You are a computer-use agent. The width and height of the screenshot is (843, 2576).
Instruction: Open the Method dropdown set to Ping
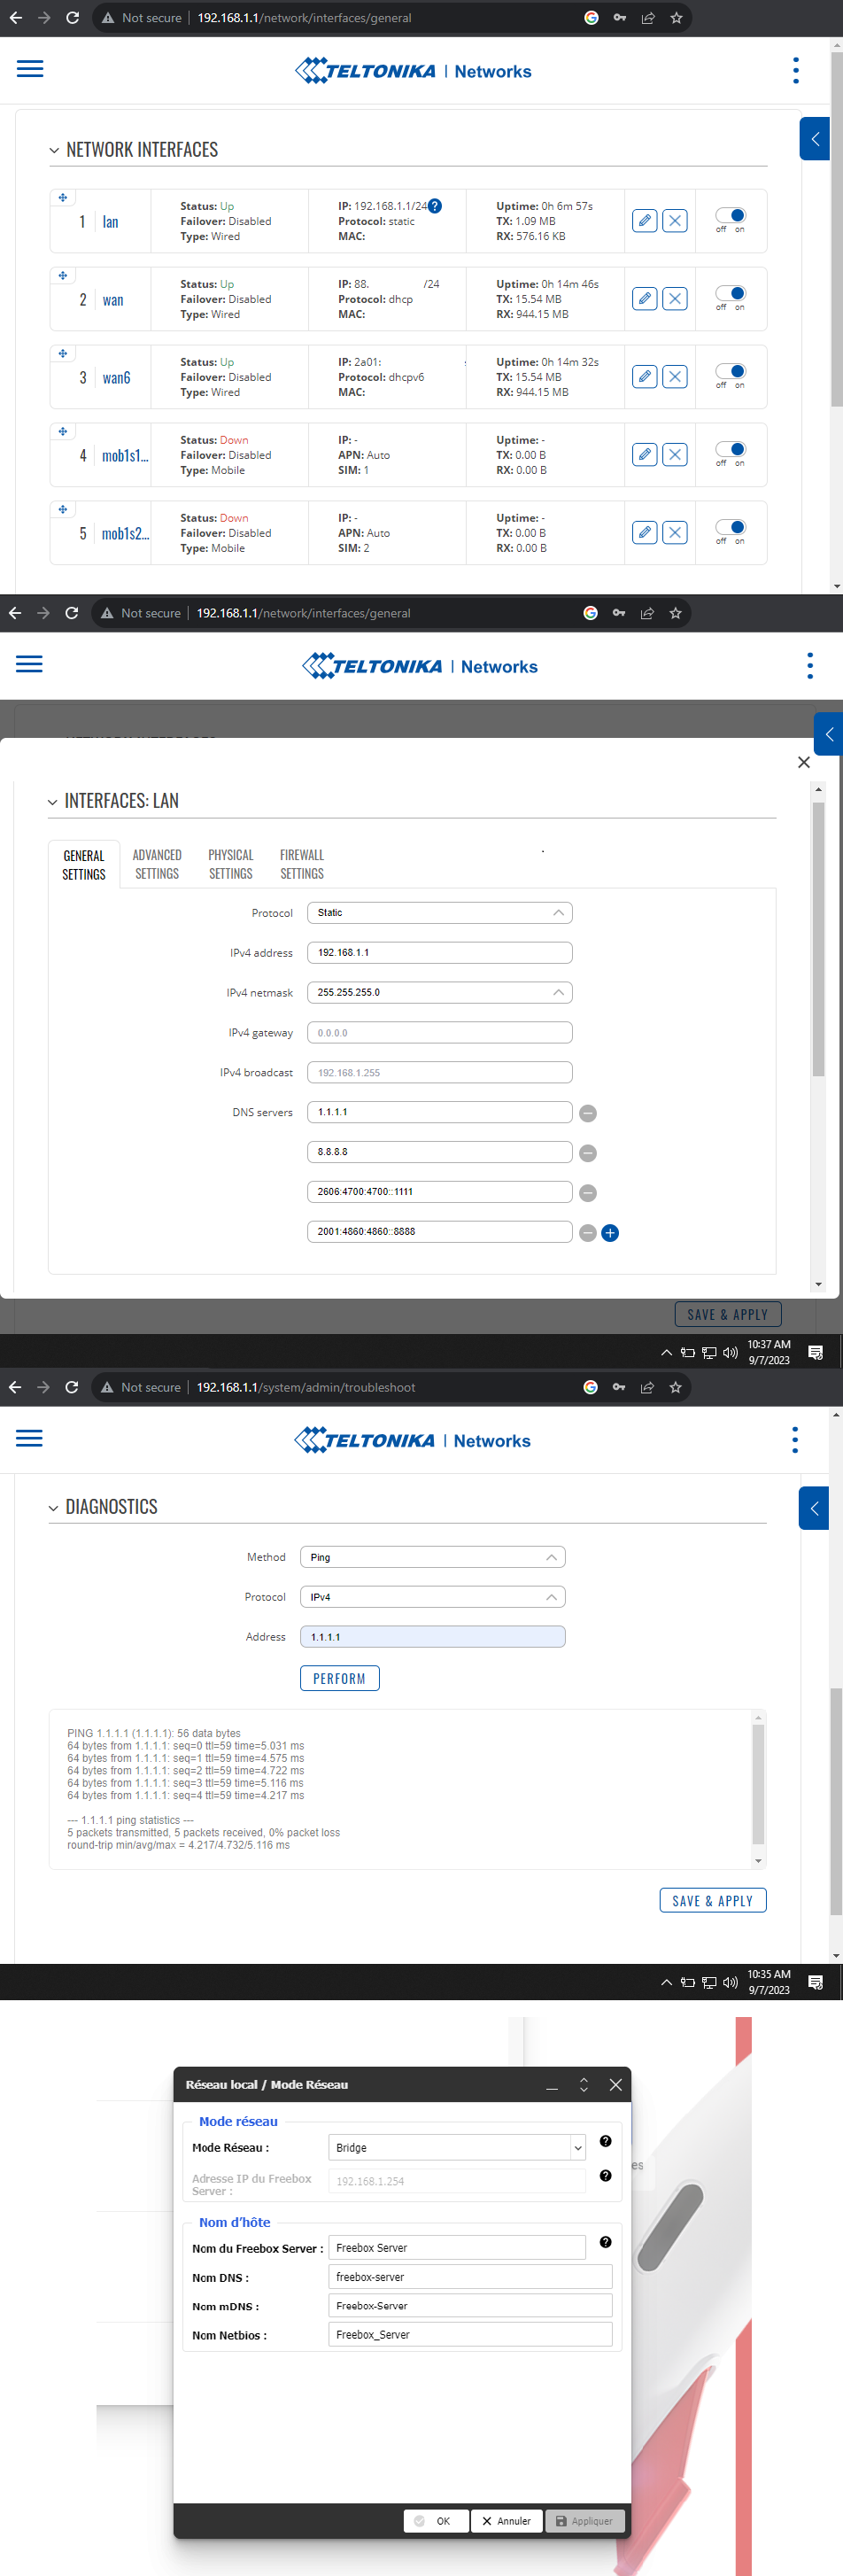pyautogui.click(x=433, y=1557)
